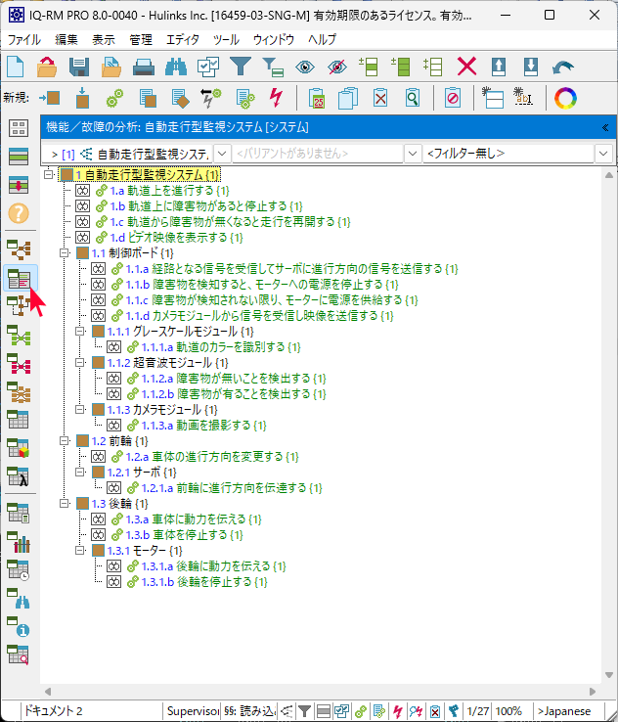Open the variant dropdown showing バリアントがありません

click(x=317, y=154)
